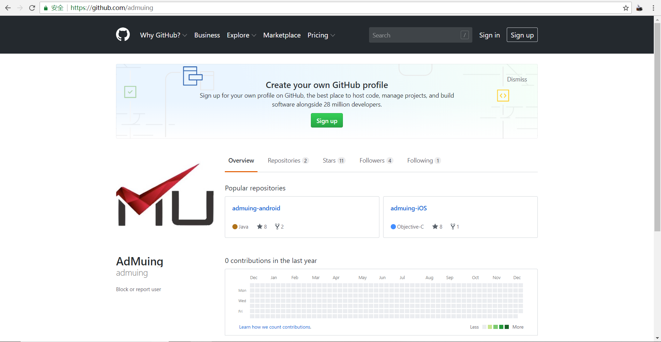The image size is (661, 342).
Task: Open the admuing-iOS repository
Action: click(408, 208)
